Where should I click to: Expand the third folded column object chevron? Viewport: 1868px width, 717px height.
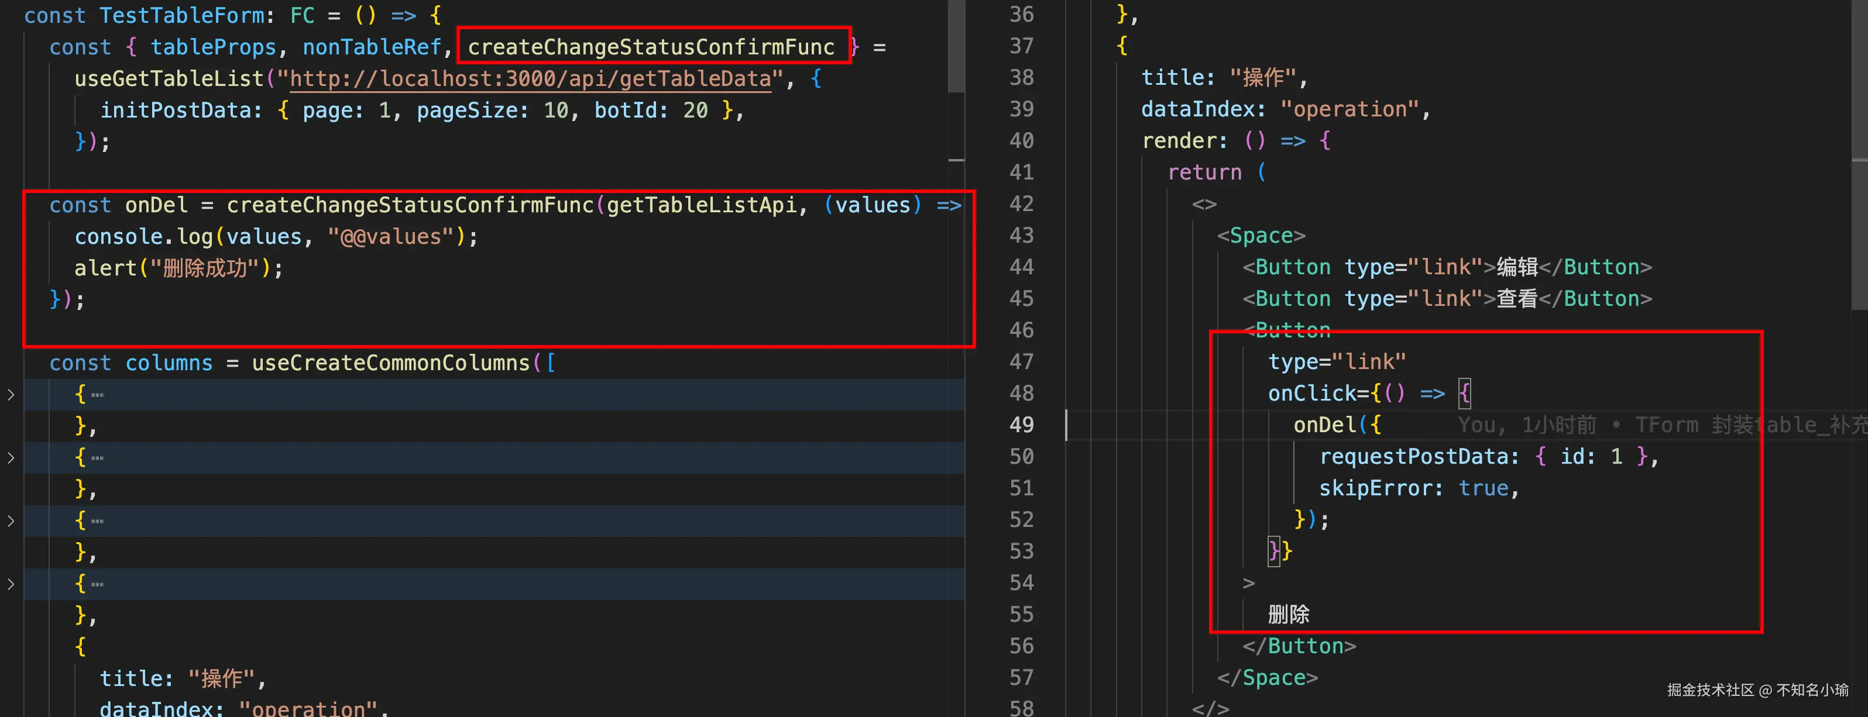pyautogui.click(x=11, y=521)
